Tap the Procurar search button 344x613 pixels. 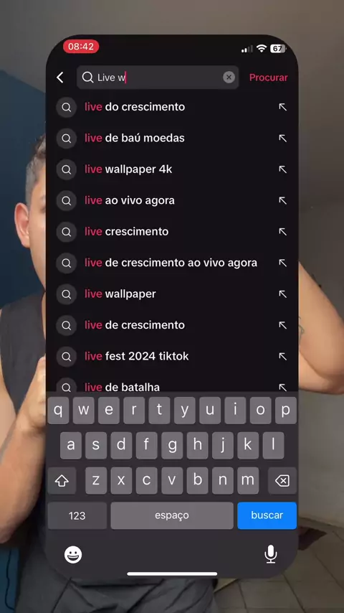[x=268, y=78]
